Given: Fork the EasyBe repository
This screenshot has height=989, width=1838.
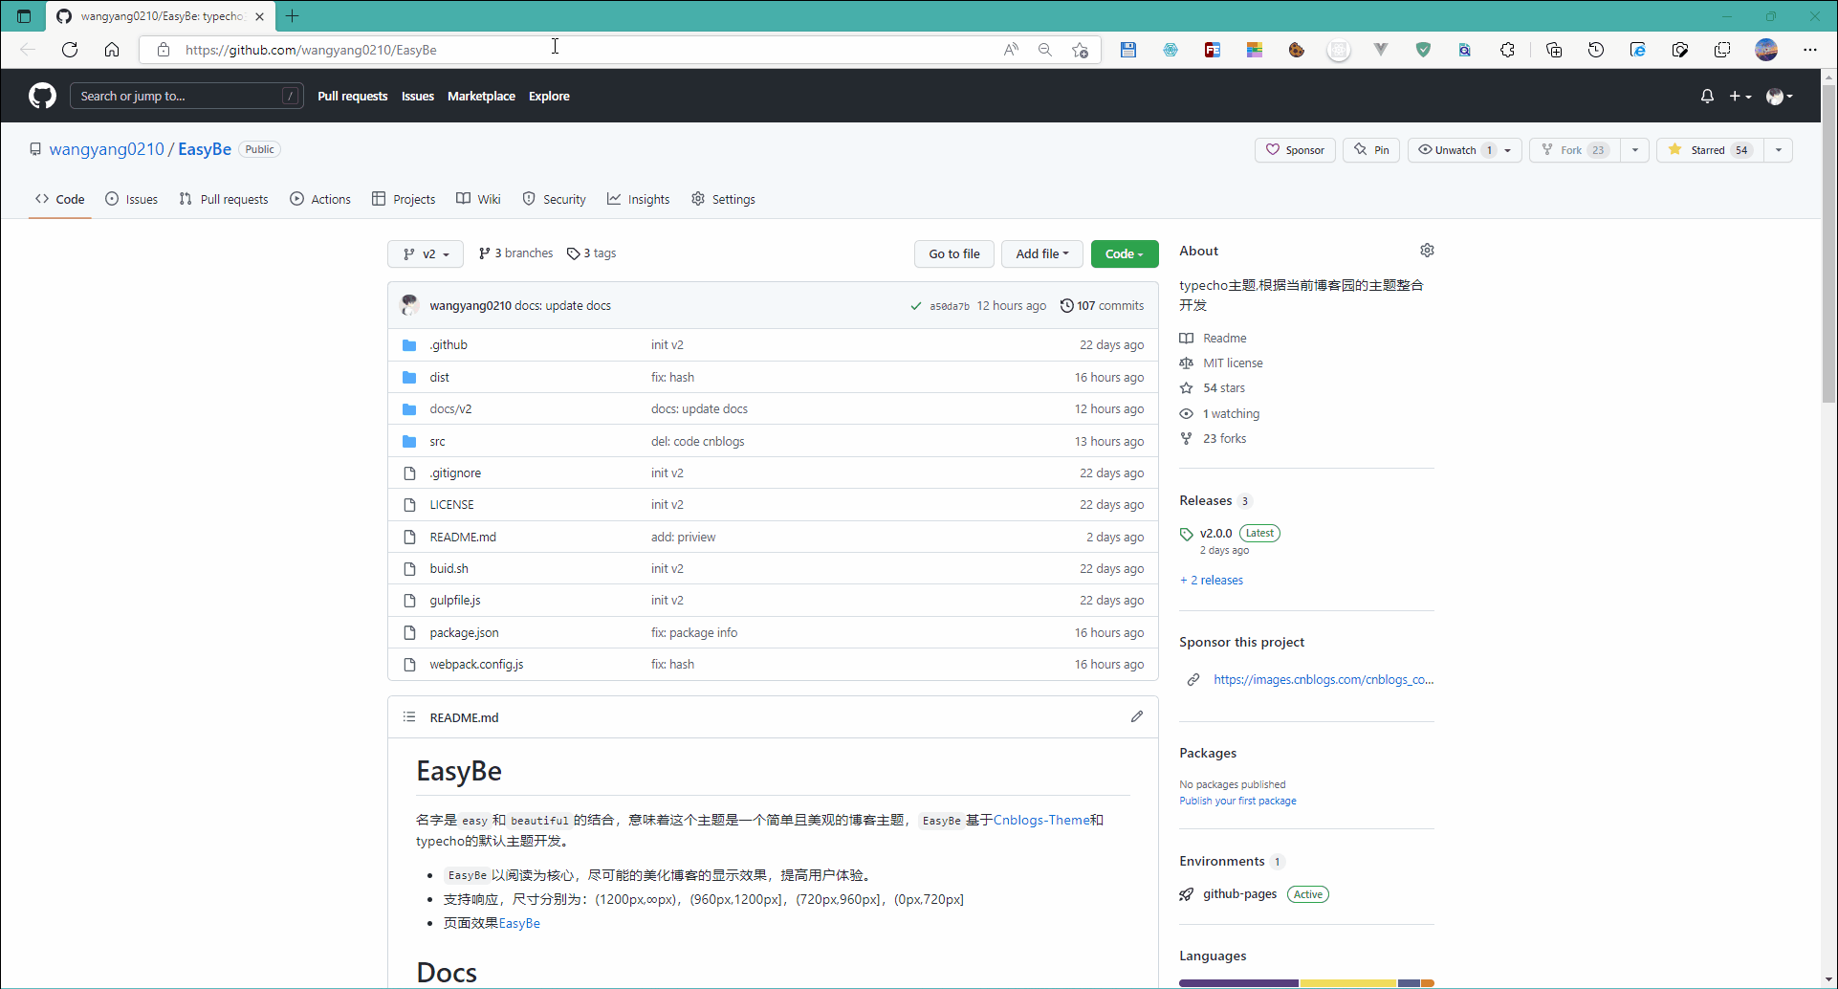Looking at the screenshot, I should (x=1575, y=150).
